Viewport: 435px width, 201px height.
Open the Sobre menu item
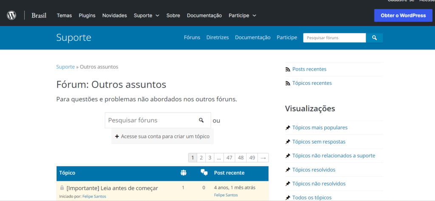(x=173, y=16)
